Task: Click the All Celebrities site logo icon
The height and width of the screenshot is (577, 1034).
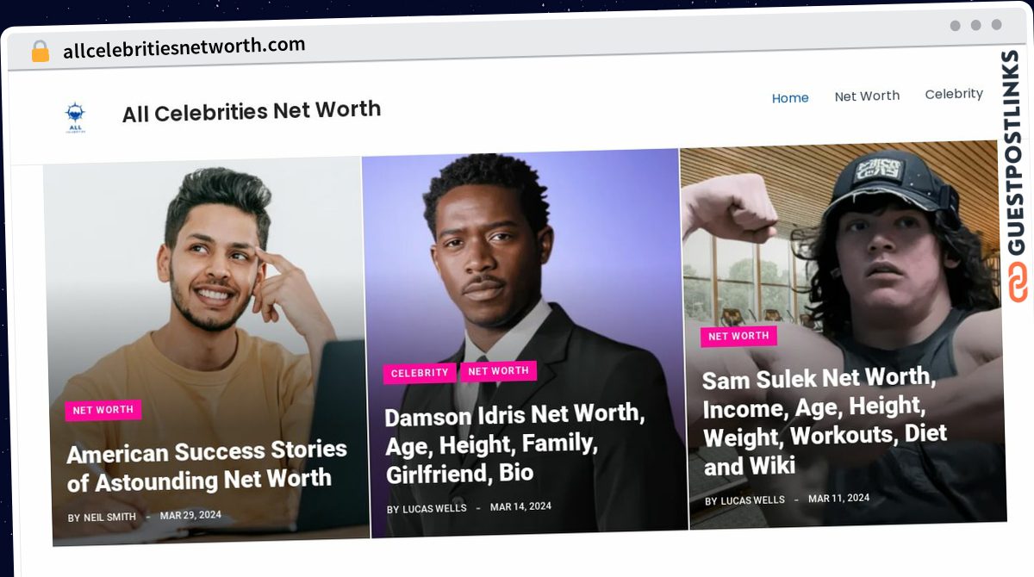Action: pos(75,118)
